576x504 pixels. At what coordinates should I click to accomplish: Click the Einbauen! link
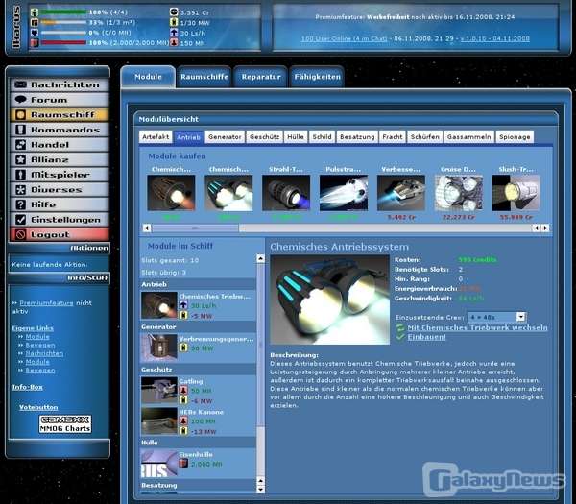427,337
